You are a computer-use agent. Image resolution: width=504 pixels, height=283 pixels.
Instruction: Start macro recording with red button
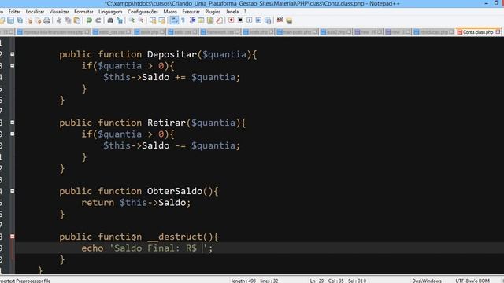(231, 20)
